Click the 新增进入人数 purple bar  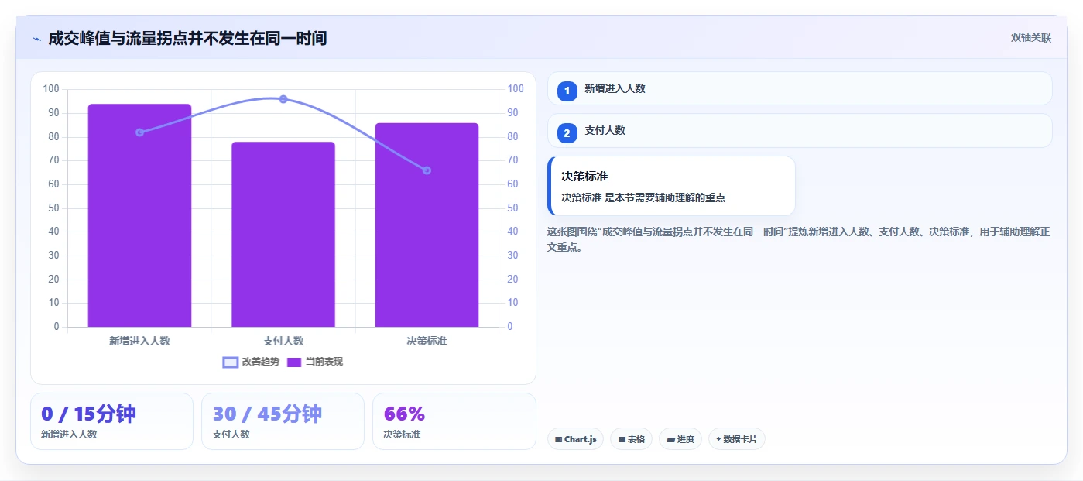click(x=139, y=215)
